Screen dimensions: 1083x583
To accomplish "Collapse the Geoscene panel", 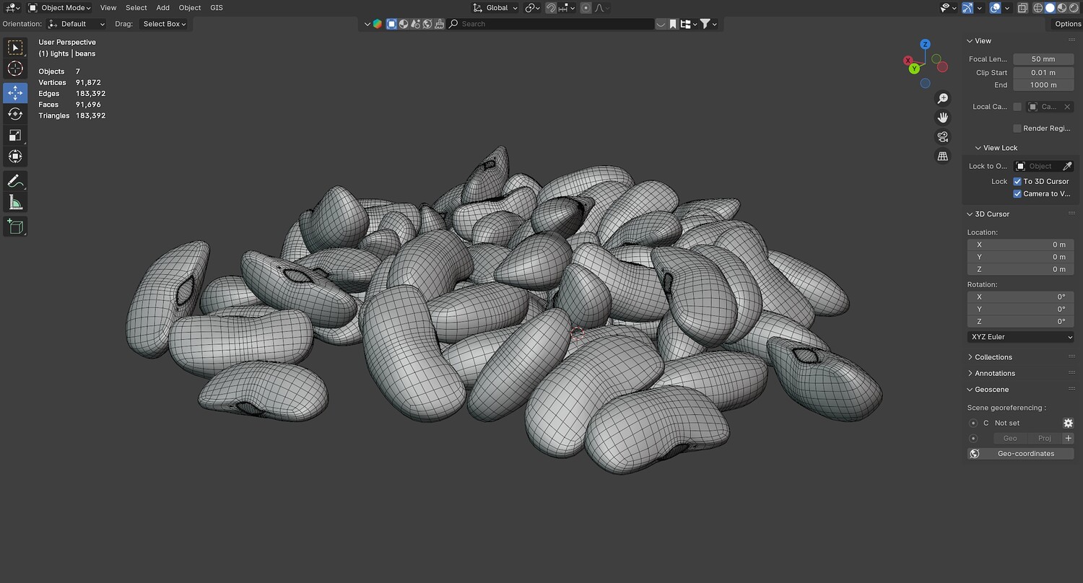I will [987, 390].
